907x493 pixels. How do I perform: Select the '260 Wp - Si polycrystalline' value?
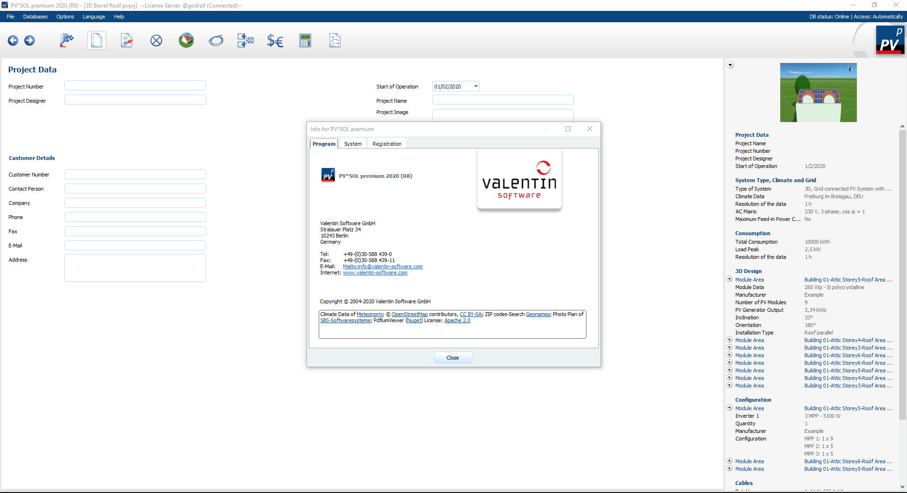(x=834, y=287)
